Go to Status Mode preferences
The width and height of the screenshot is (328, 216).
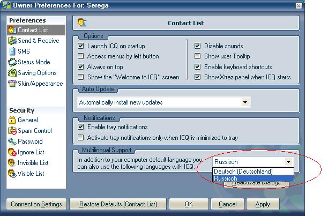(34, 62)
